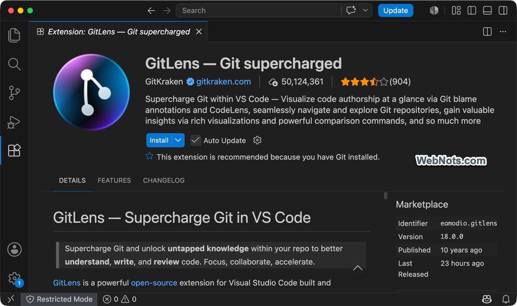This screenshot has height=306, width=517.
Task: Click the GitLens extension logo
Action: [x=91, y=92]
